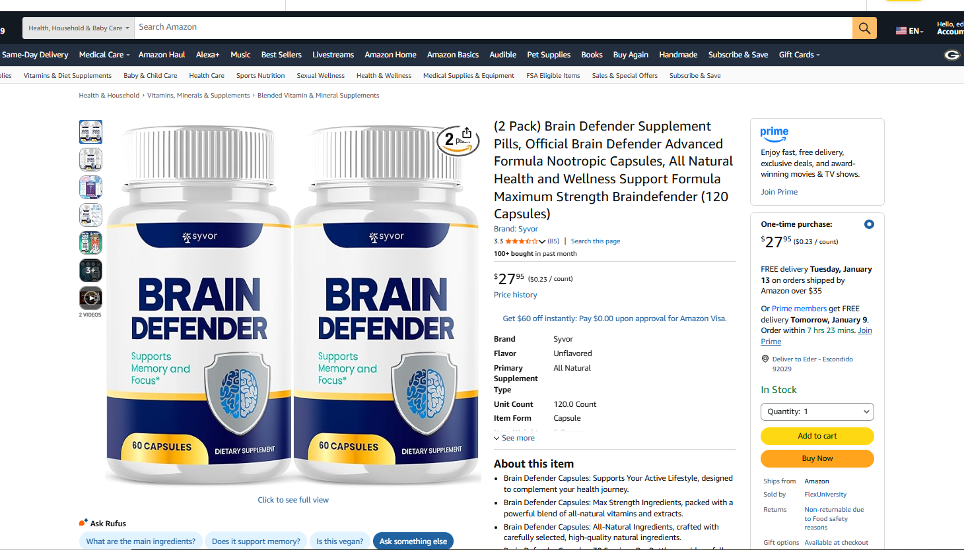Add the item to cart

817,436
